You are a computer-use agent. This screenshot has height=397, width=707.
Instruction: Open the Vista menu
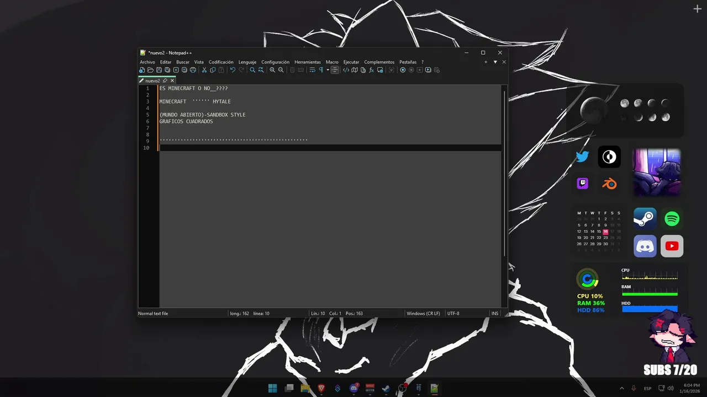(x=199, y=62)
